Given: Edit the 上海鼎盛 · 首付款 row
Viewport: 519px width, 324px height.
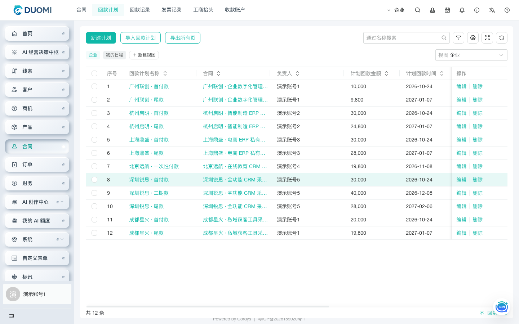Looking at the screenshot, I should (461, 140).
